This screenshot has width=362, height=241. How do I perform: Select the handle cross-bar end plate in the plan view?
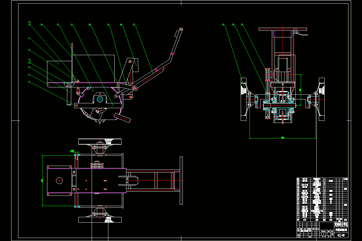point(181,181)
